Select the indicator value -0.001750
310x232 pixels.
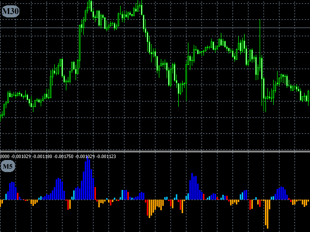tap(63, 157)
